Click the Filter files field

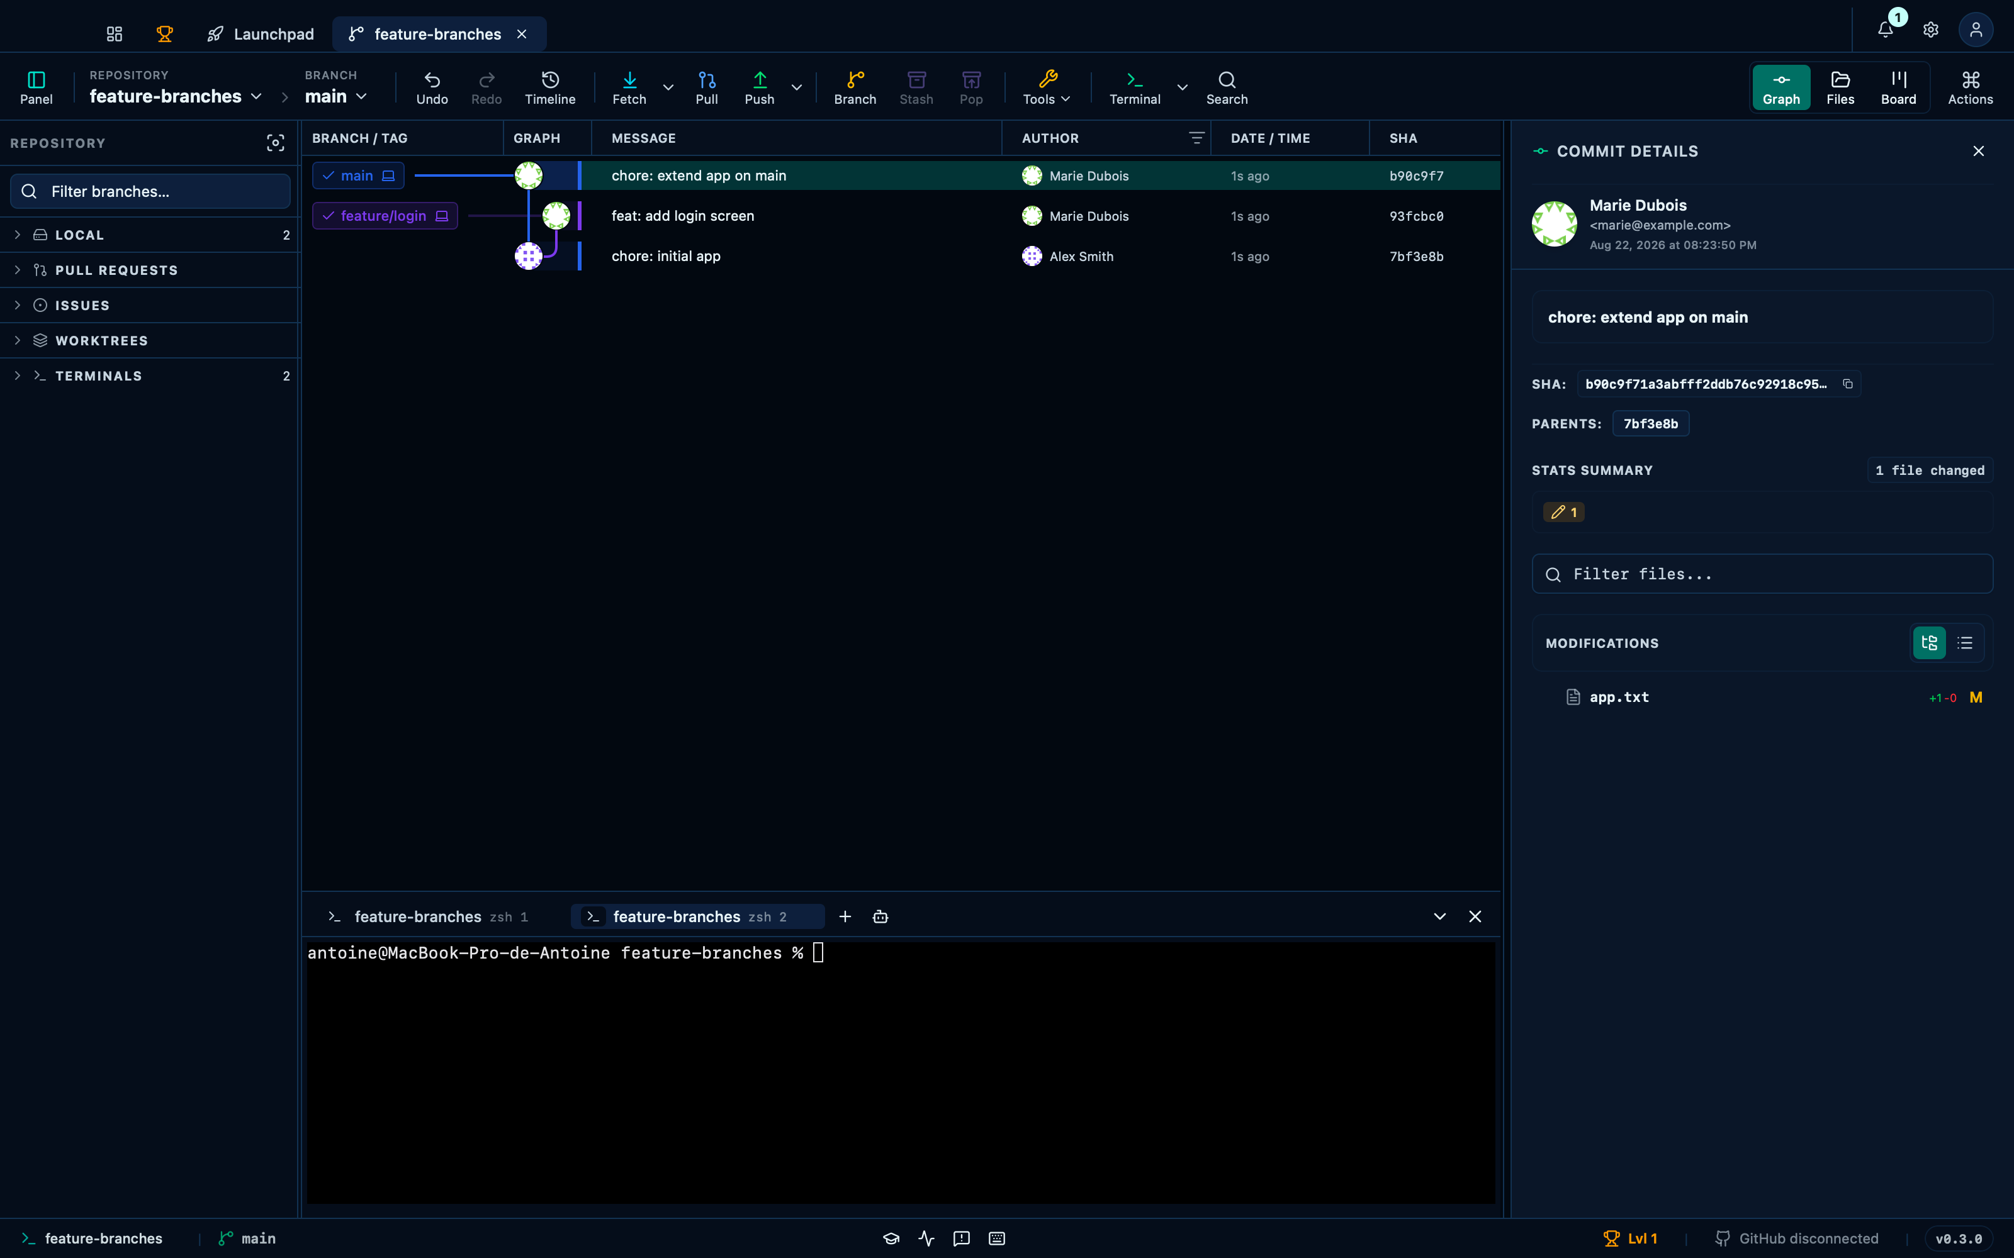tap(1762, 574)
